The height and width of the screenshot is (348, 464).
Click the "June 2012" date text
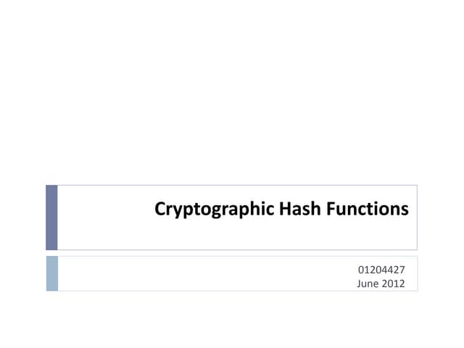pyautogui.click(x=381, y=283)
